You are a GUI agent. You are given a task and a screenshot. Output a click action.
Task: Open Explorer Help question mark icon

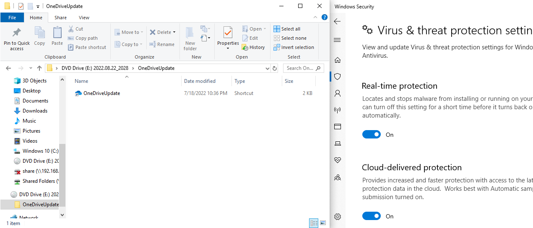tap(324, 18)
